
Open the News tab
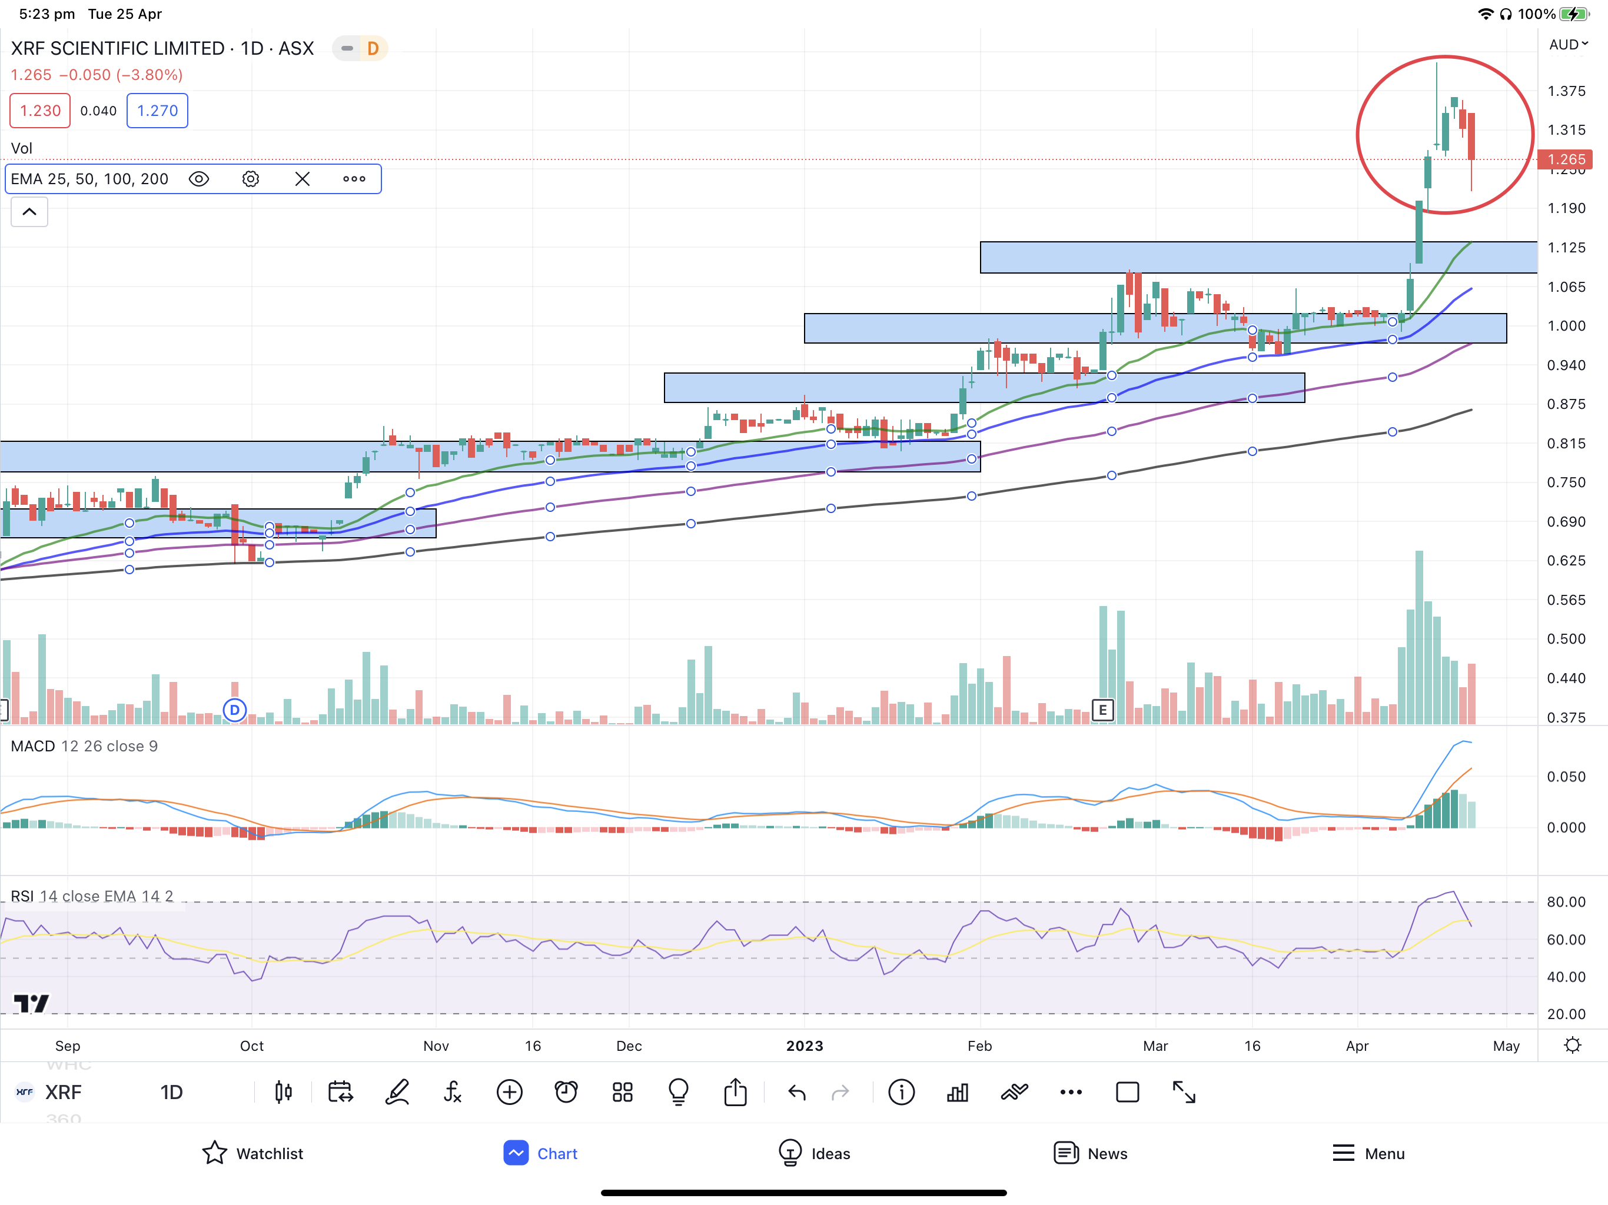tap(1091, 1153)
